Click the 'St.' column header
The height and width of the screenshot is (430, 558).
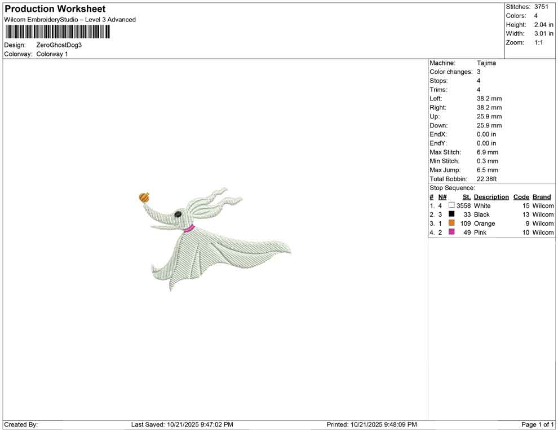click(467, 197)
